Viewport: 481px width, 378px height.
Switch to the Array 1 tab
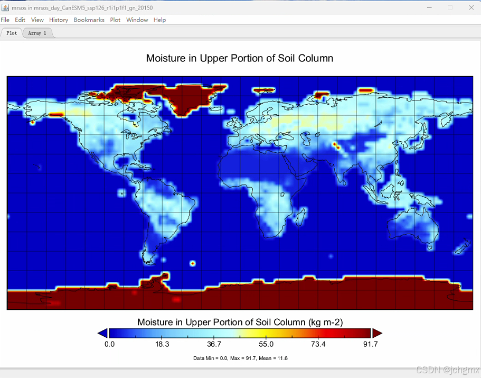tap(37, 33)
